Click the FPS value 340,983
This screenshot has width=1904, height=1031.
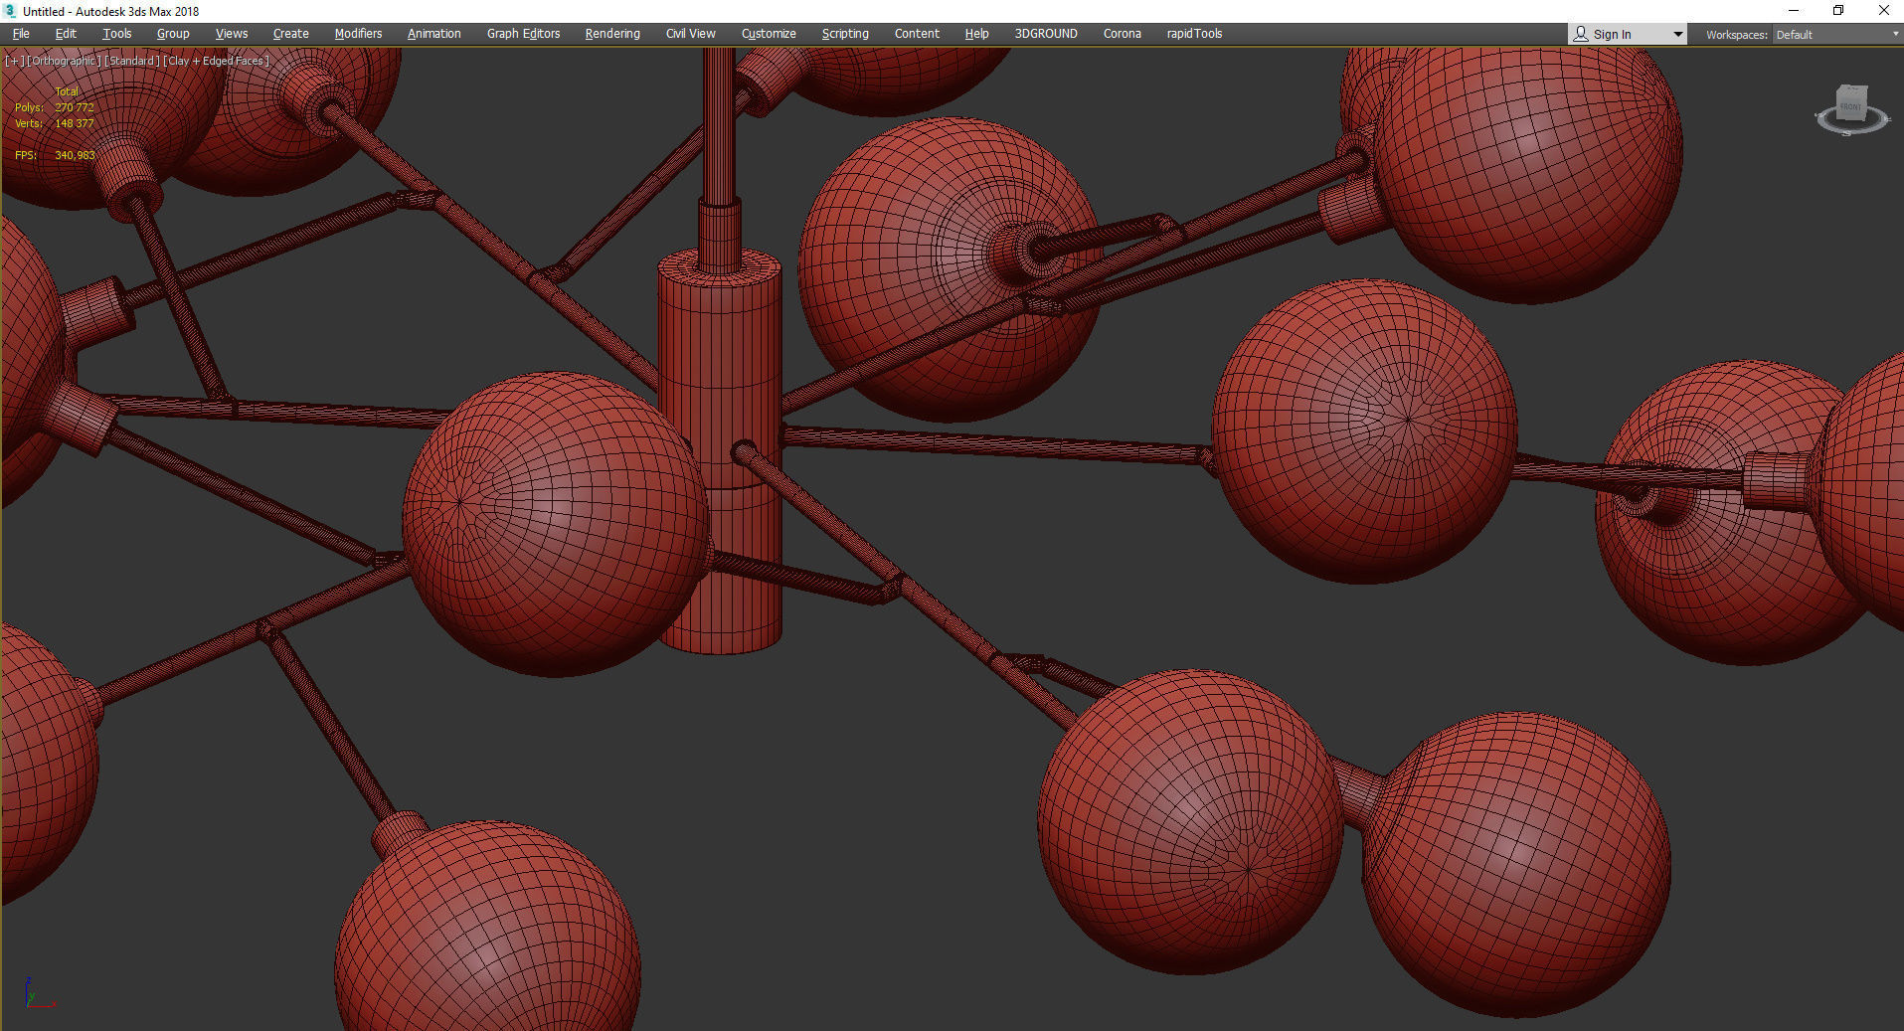(75, 155)
